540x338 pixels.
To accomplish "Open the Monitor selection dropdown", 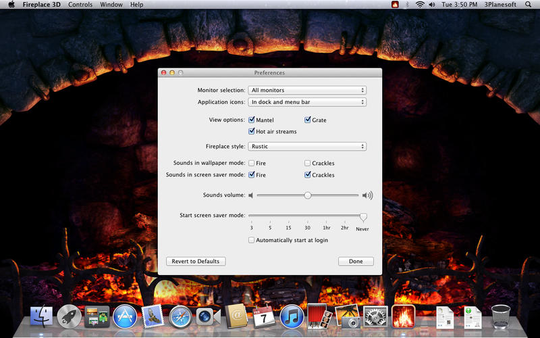I will click(x=307, y=90).
